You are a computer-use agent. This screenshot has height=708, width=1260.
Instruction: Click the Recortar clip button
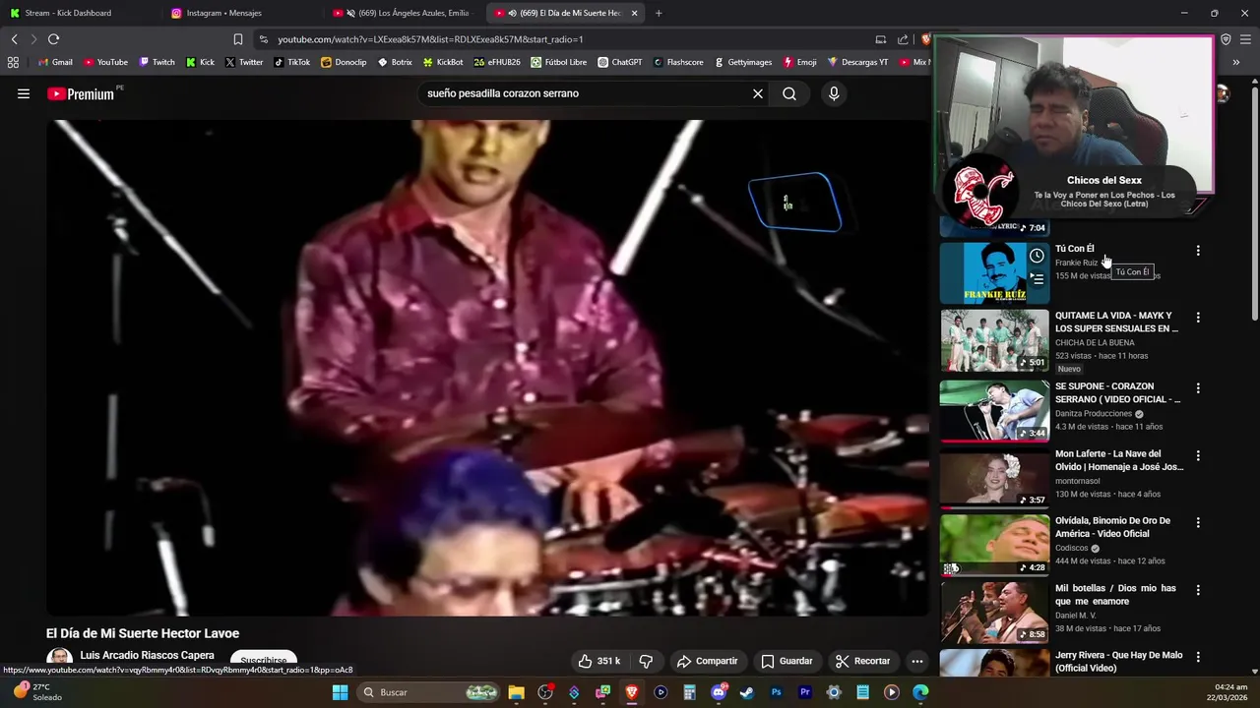[x=862, y=661]
